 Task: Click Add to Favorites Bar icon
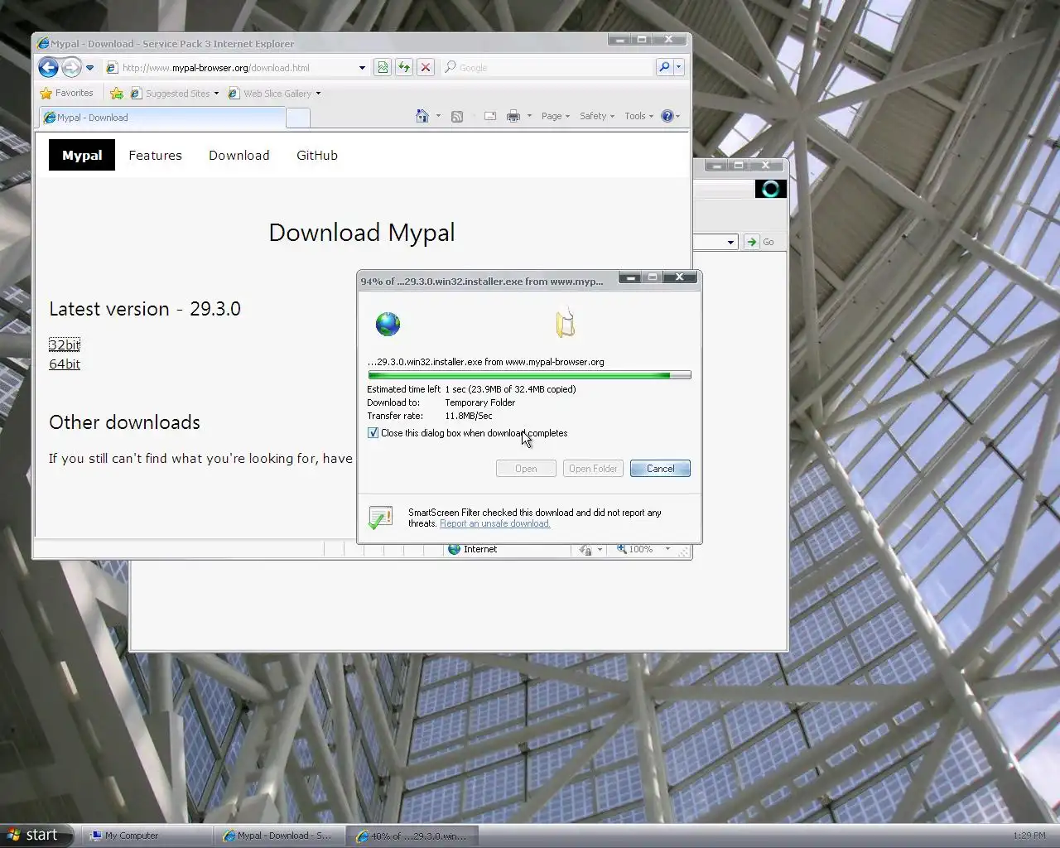(117, 94)
